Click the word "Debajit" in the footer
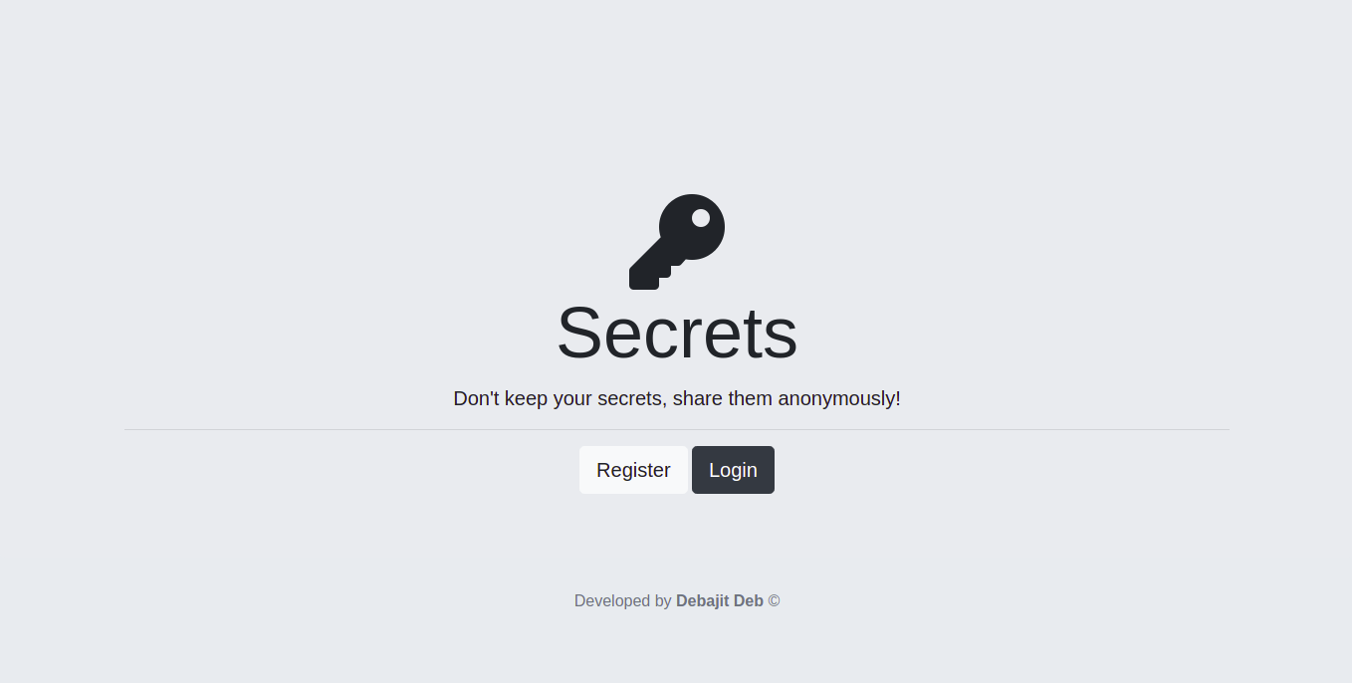 703,601
